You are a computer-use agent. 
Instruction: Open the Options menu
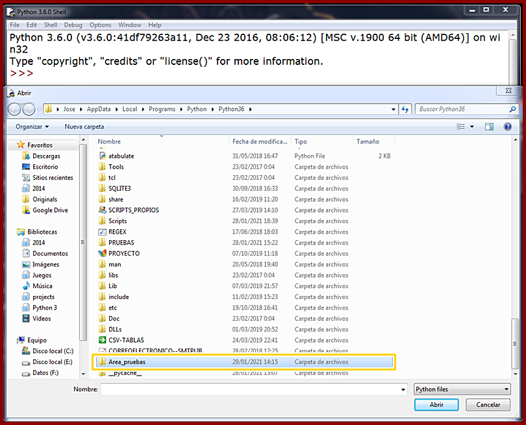(x=100, y=25)
